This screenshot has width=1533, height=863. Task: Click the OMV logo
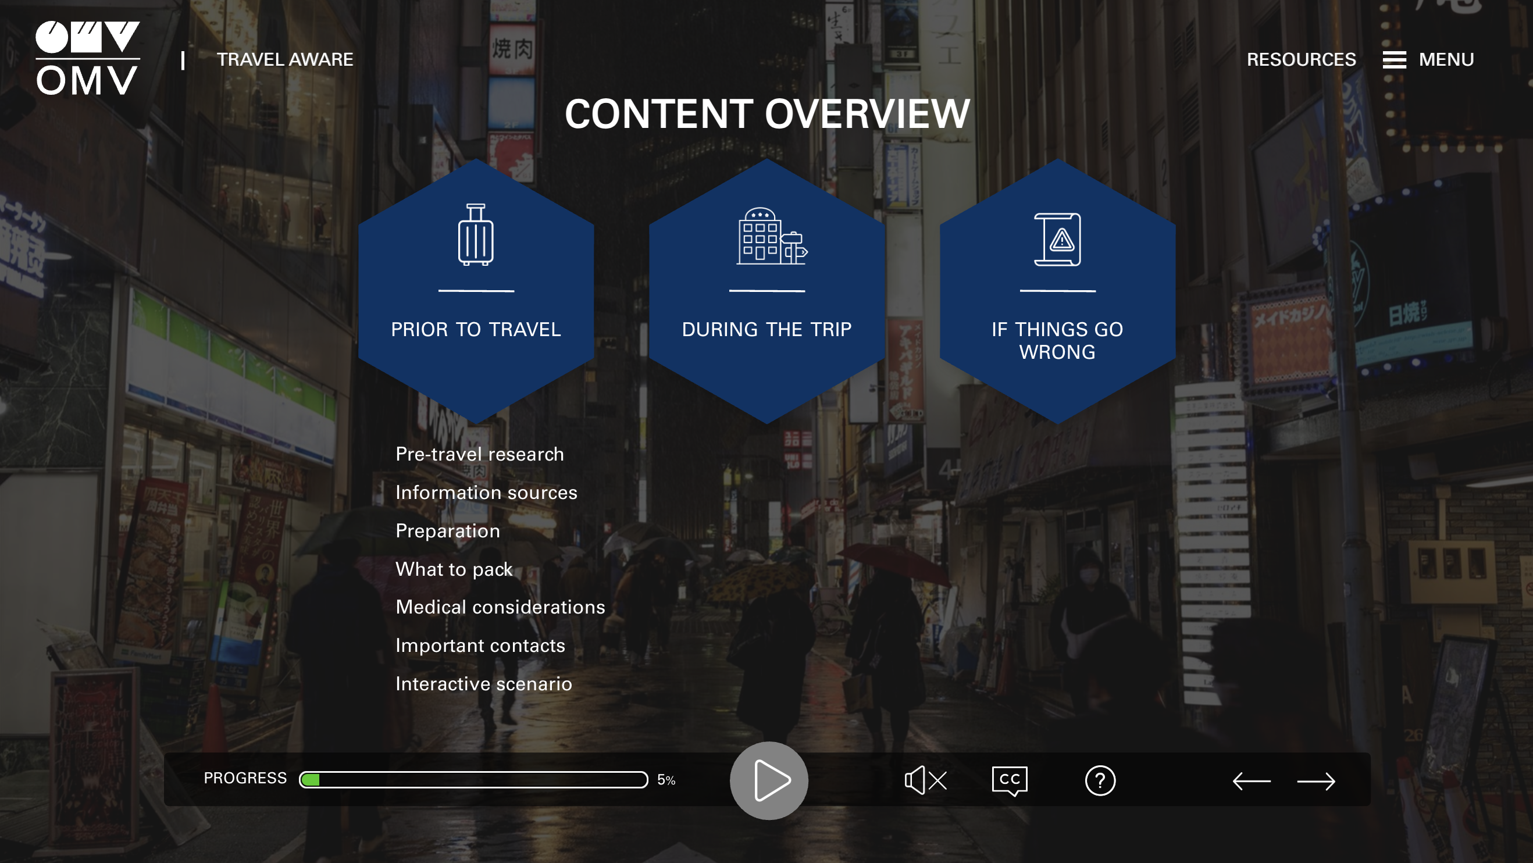(87, 58)
